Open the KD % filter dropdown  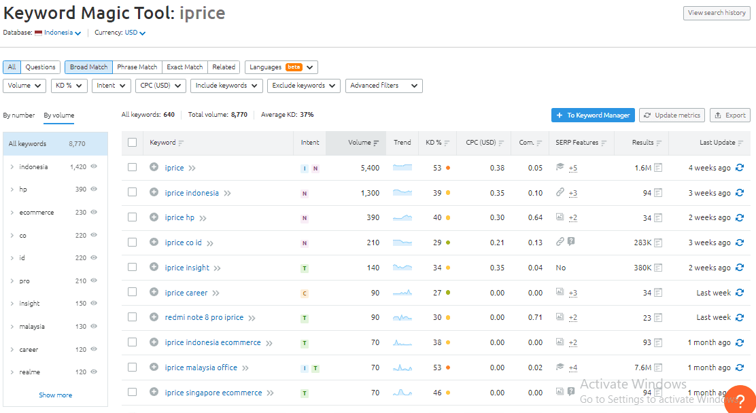pos(69,86)
